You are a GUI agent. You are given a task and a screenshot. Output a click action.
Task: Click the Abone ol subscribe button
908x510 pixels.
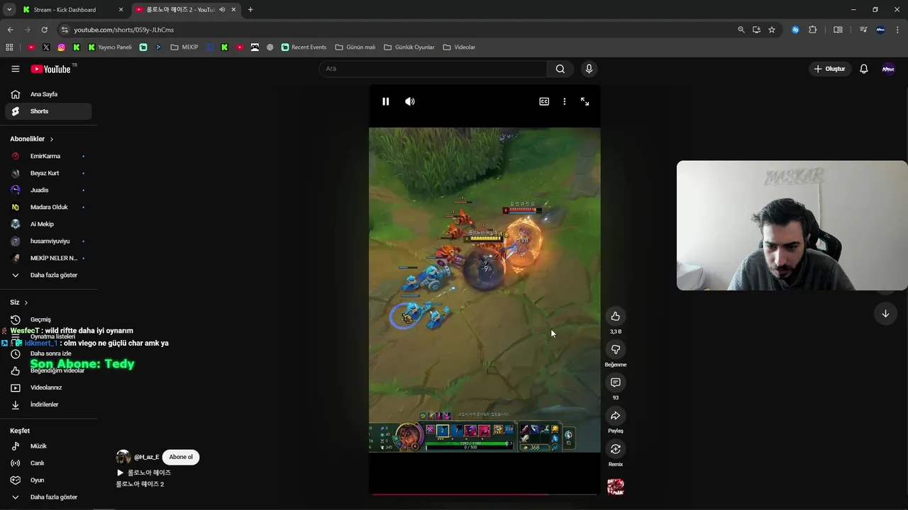tap(181, 457)
